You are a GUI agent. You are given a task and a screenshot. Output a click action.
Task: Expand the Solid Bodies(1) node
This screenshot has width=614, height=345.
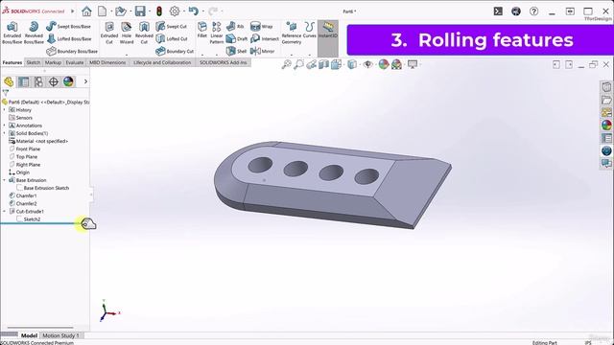[4, 133]
